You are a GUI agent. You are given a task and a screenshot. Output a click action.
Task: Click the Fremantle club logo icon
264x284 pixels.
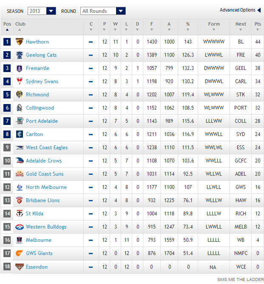19,68
